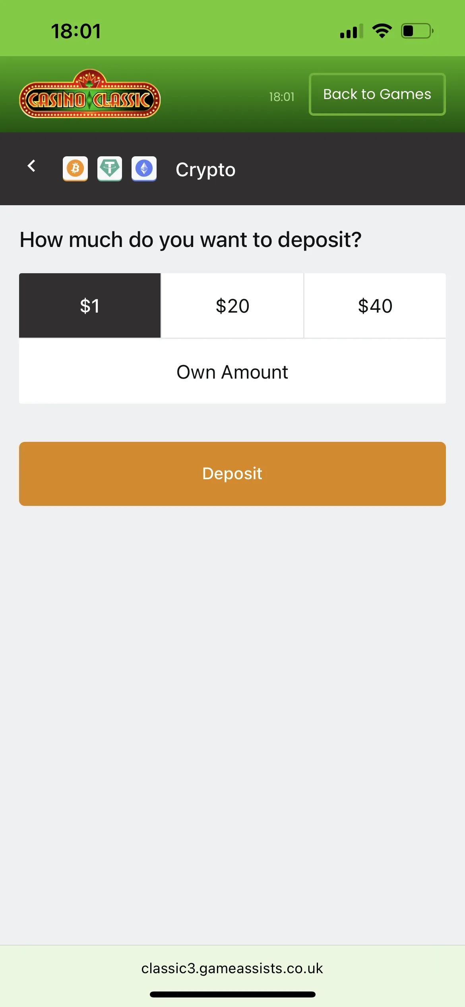The image size is (465, 1007).
Task: Tap the cellular signal bars icon
Action: (351, 31)
